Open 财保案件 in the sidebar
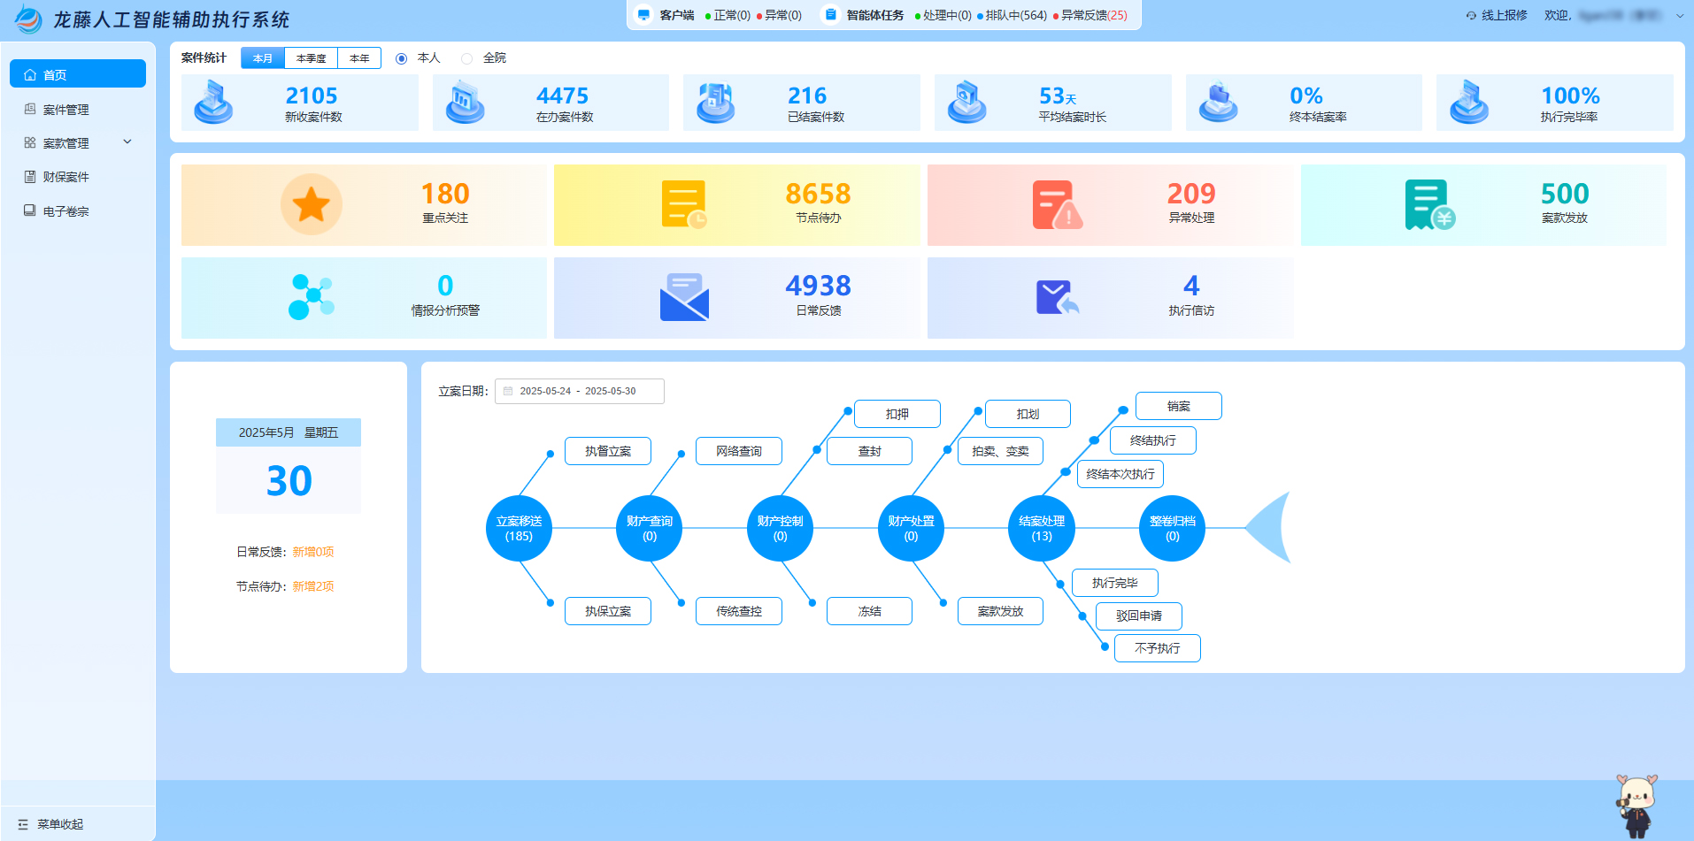The height and width of the screenshot is (841, 1694). pyautogui.click(x=66, y=177)
